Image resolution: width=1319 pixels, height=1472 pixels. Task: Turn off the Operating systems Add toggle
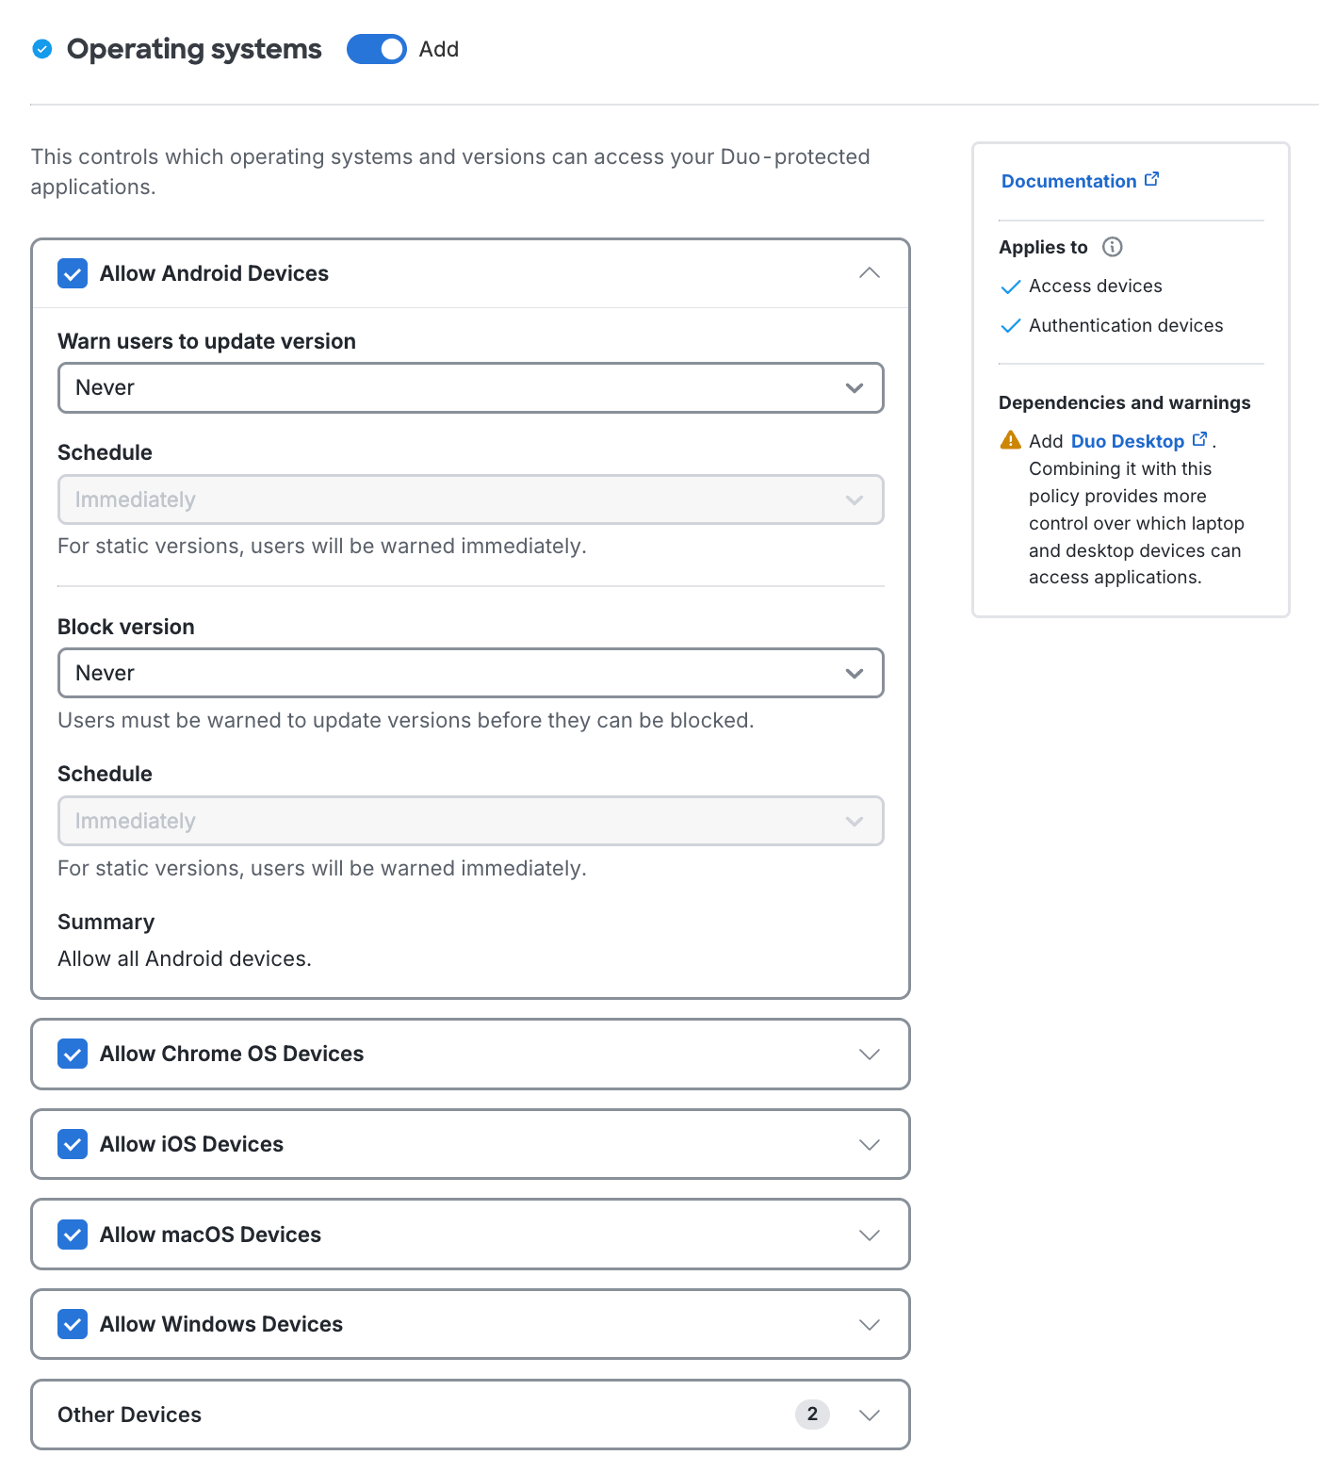click(x=377, y=49)
